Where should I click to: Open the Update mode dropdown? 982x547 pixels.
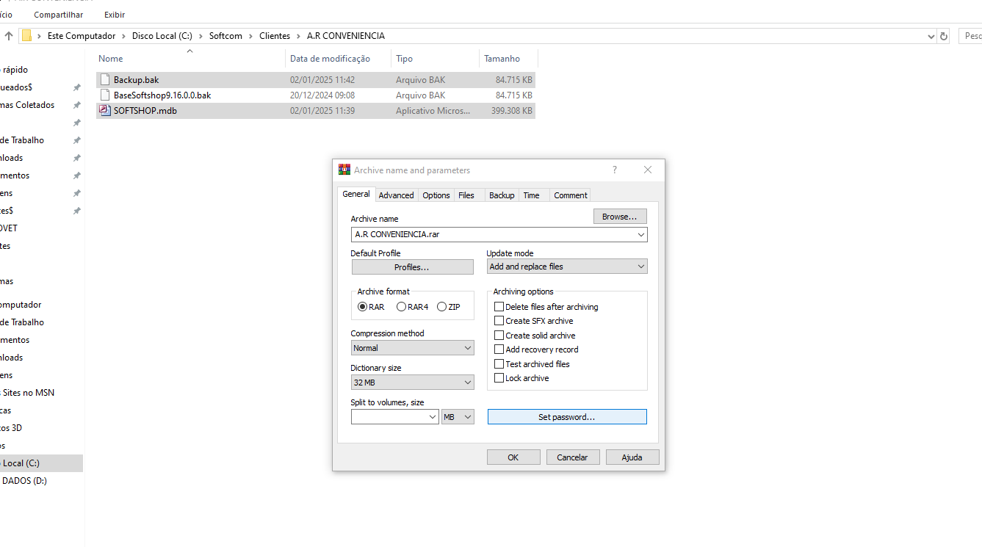click(566, 267)
